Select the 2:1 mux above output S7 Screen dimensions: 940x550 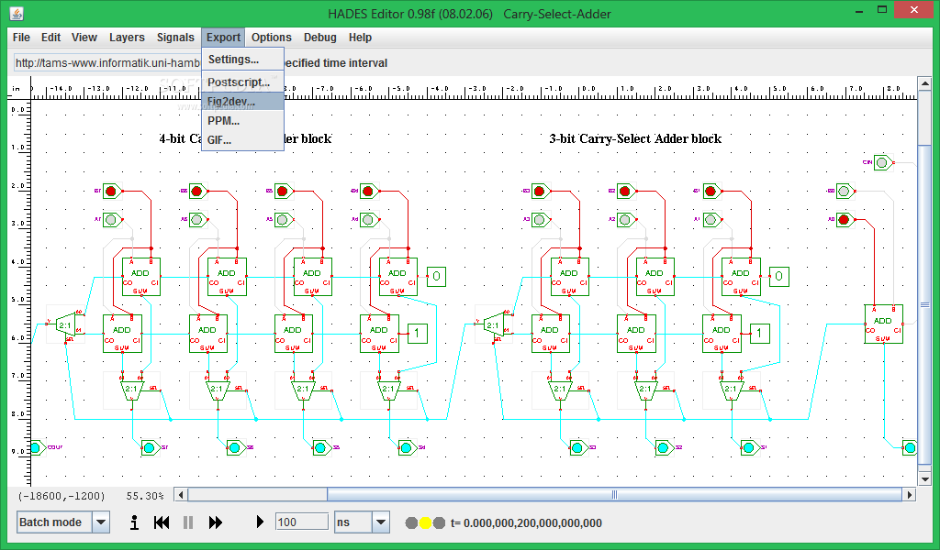132,390
